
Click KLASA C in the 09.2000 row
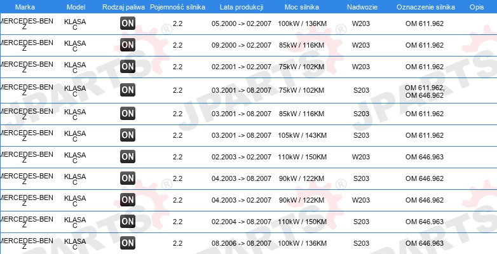click(75, 46)
